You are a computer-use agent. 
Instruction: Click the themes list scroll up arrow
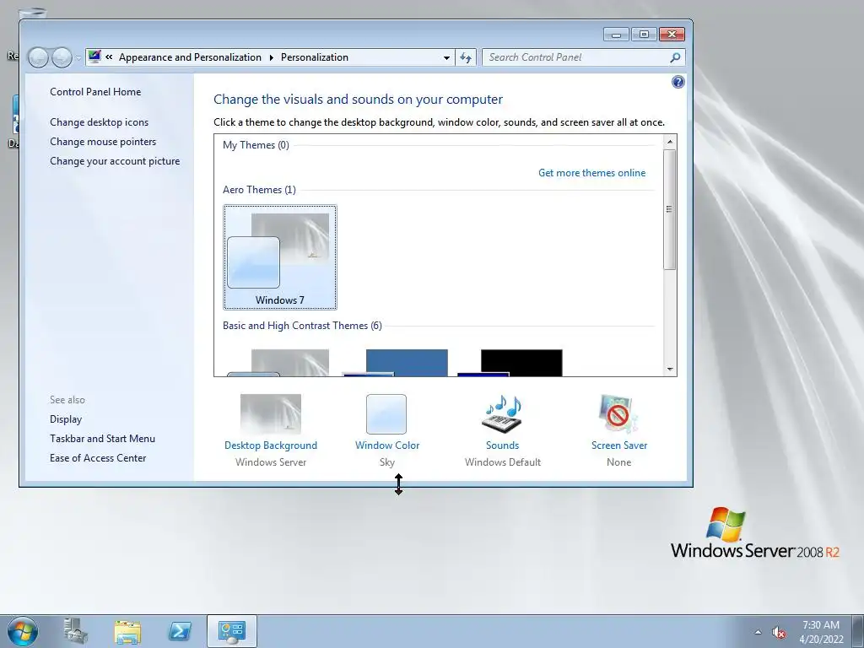tap(669, 142)
